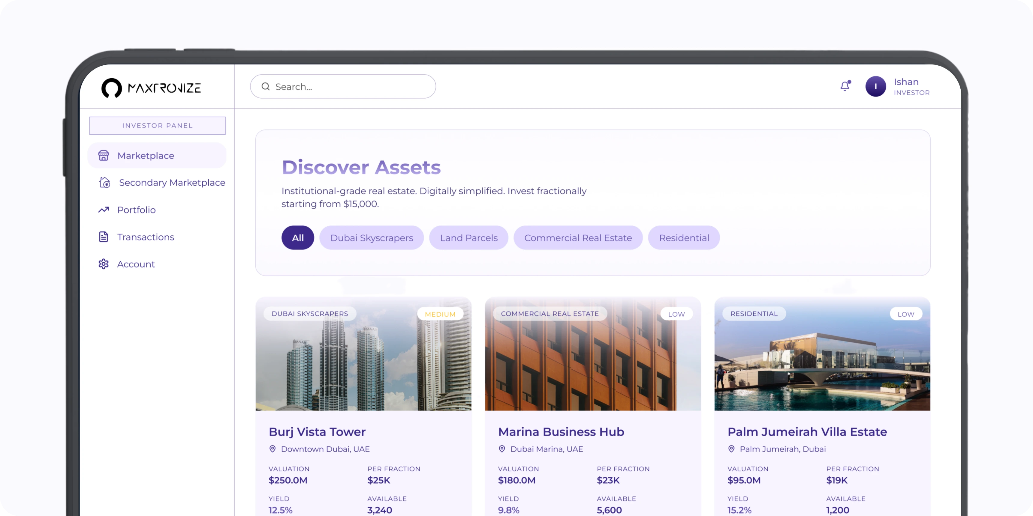Click the 3,240 available value
The height and width of the screenshot is (516, 1033).
click(x=379, y=510)
